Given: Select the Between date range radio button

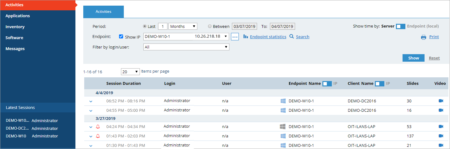Looking at the screenshot, I should click(210, 26).
